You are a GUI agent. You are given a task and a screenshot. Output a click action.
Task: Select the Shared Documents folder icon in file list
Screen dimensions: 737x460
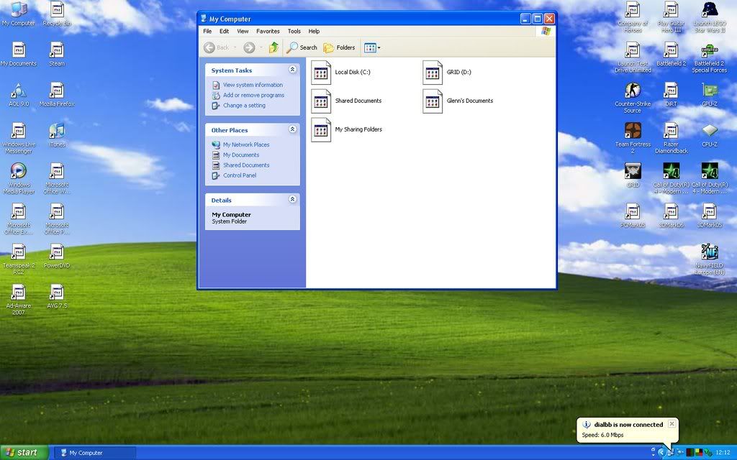click(321, 101)
